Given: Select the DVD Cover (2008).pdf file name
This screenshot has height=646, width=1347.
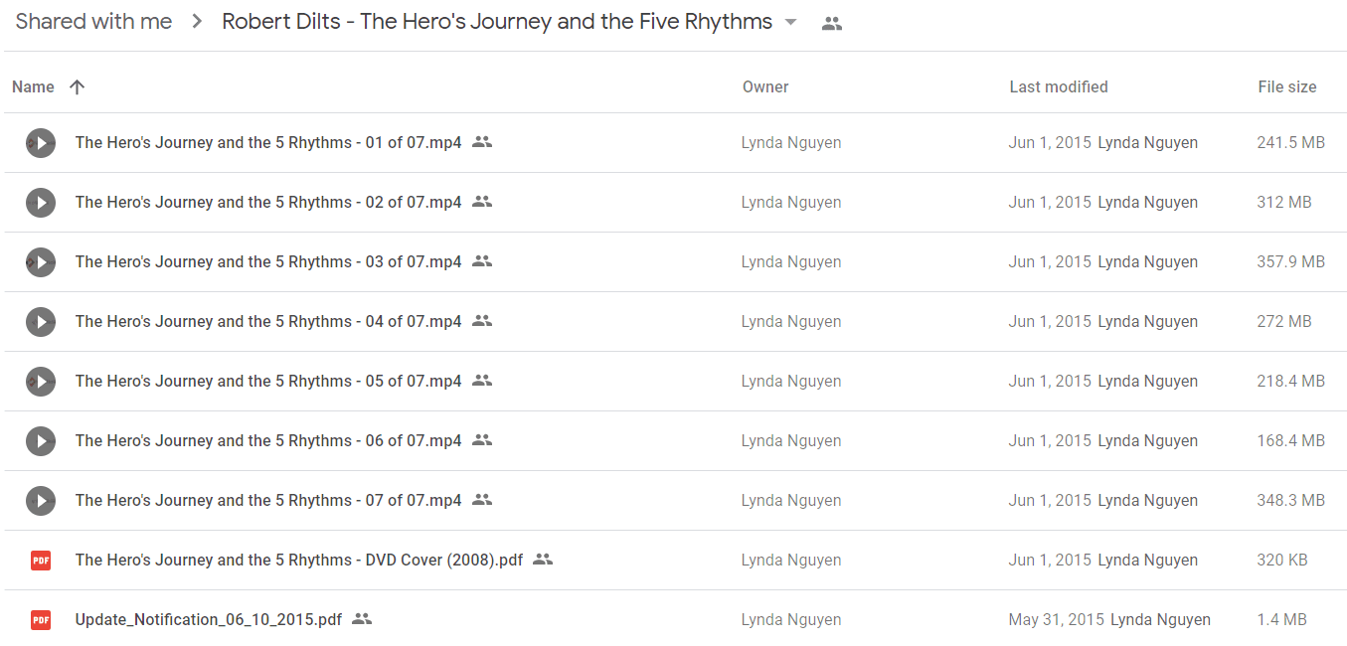Looking at the screenshot, I should pos(299,561).
